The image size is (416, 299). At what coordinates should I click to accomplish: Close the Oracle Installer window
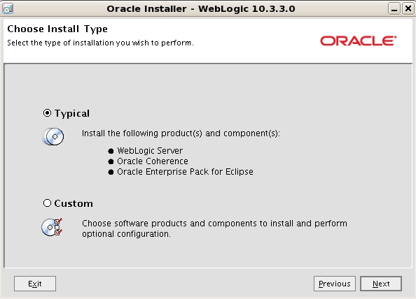[408, 8]
